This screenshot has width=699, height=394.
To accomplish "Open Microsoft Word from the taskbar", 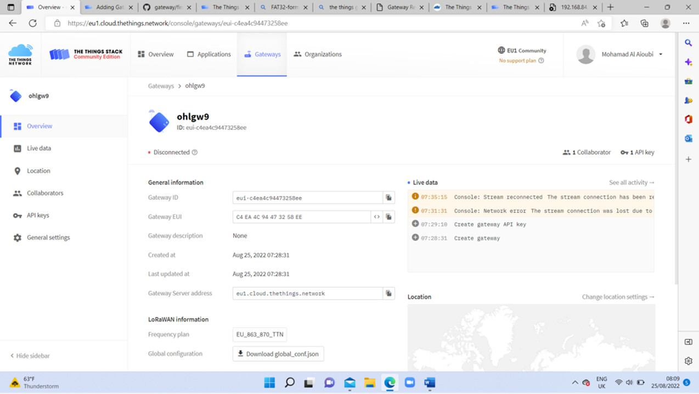I will [x=430, y=382].
